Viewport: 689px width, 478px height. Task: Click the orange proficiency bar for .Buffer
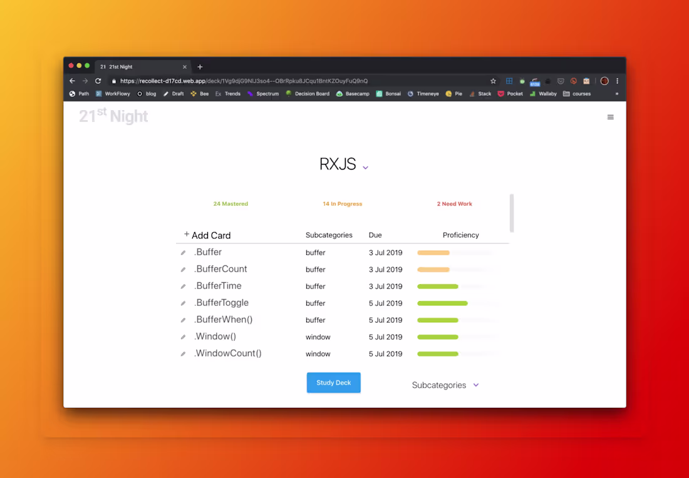pos(433,253)
